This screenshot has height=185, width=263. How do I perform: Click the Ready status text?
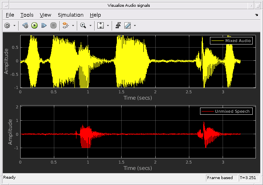coord(10,177)
